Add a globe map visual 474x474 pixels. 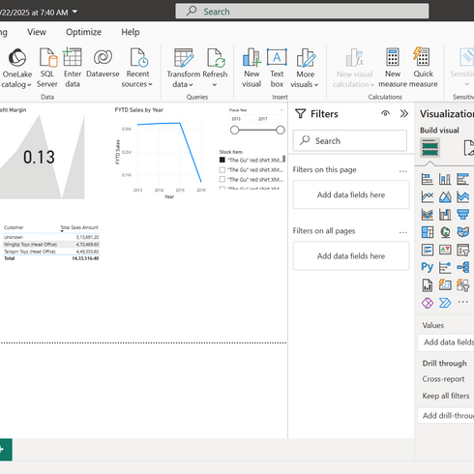[x=445, y=232]
